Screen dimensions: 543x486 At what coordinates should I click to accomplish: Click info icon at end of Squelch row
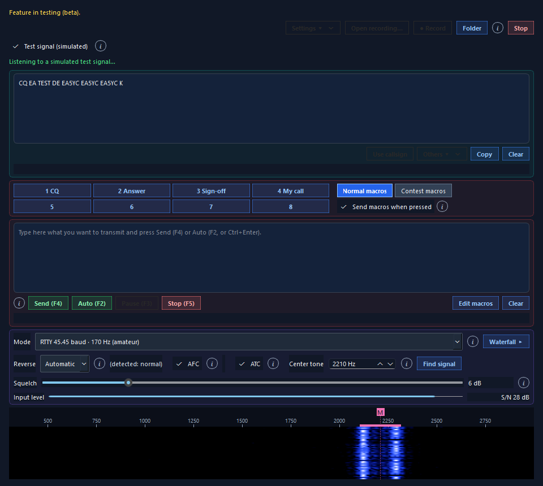tap(524, 383)
